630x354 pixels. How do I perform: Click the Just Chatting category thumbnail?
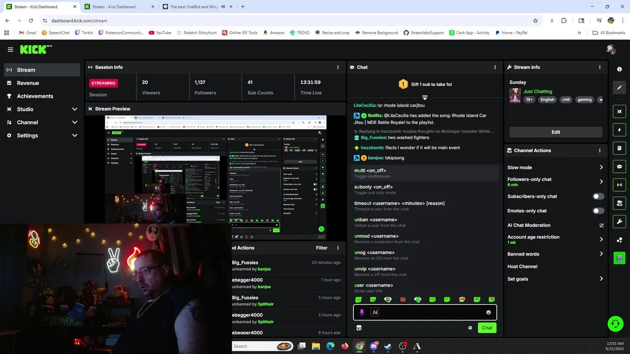515,95
